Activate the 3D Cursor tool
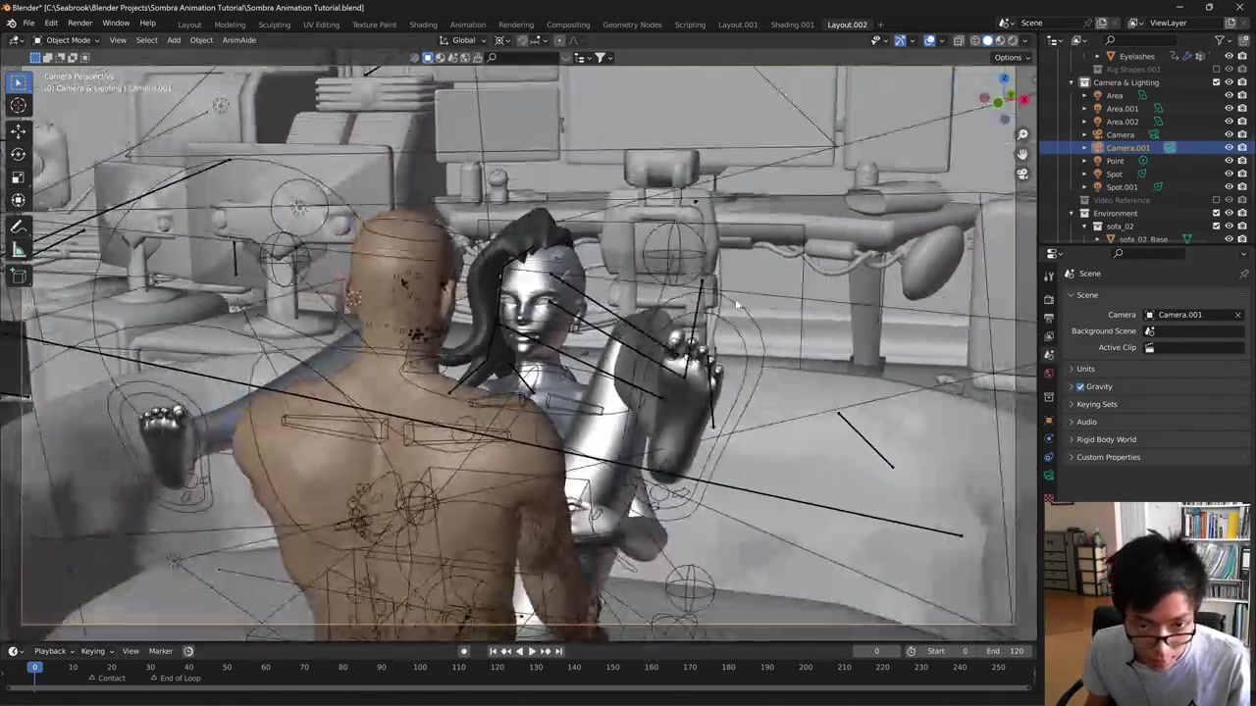 18,106
